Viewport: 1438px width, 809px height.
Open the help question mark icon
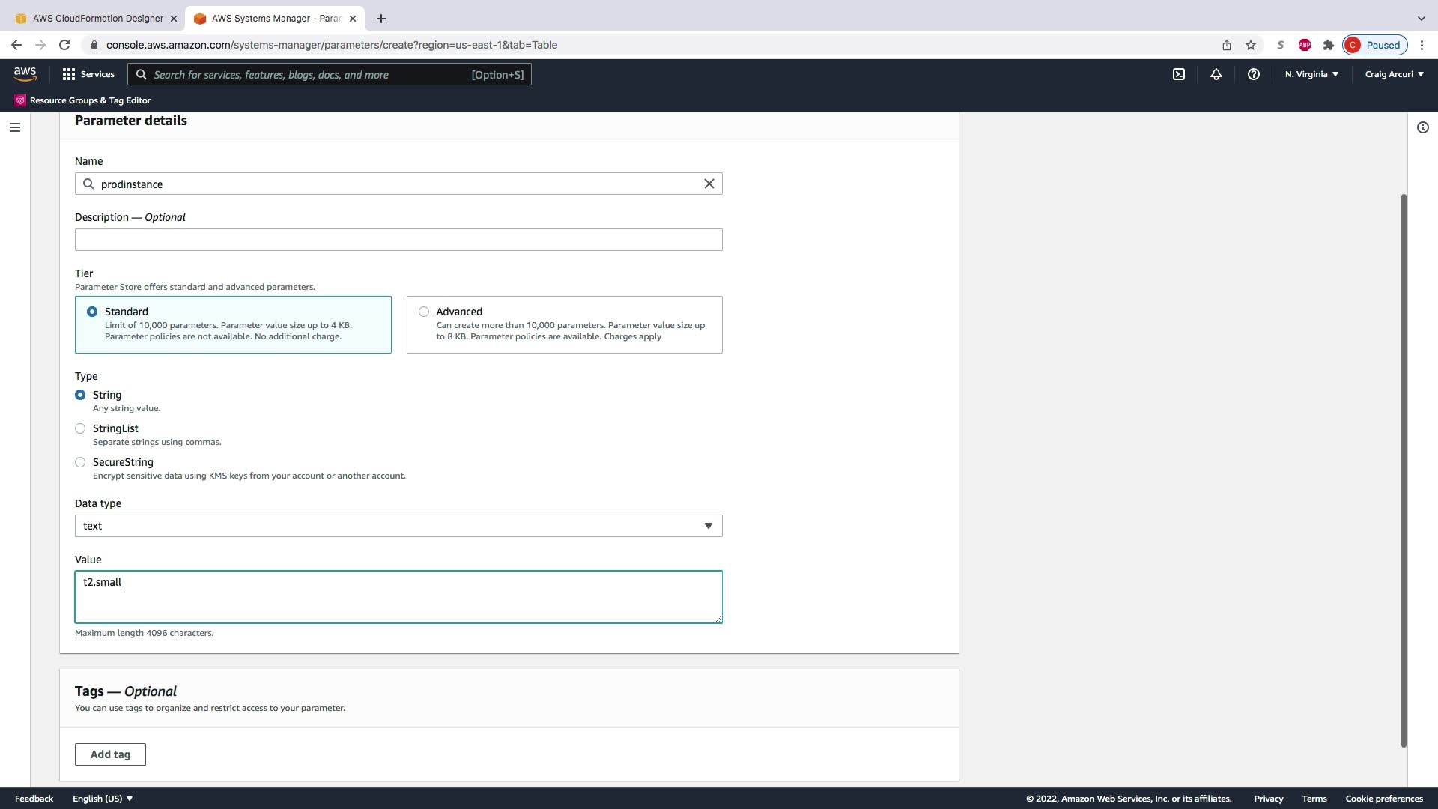click(x=1254, y=74)
